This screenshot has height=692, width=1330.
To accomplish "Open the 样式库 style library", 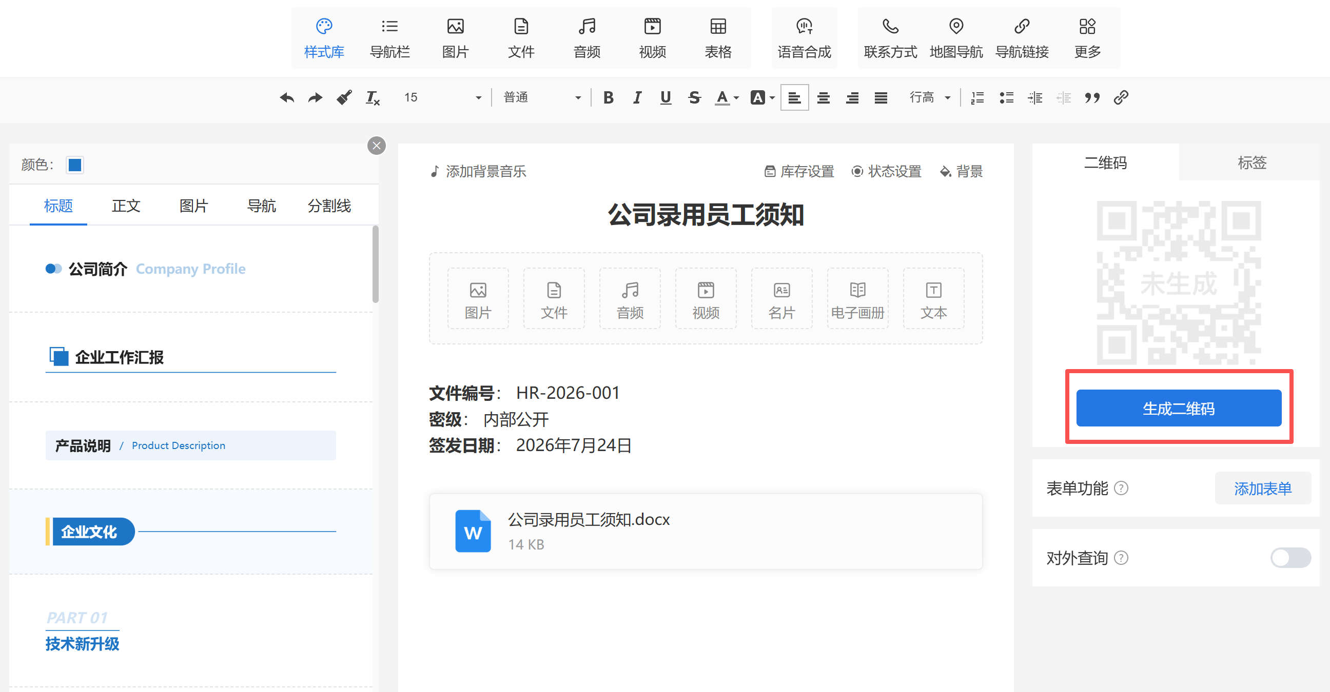I will (x=324, y=38).
